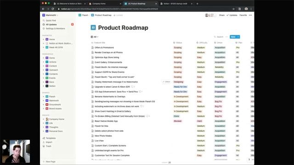
Task: Click the red updates notification badge
Action: point(73,24)
